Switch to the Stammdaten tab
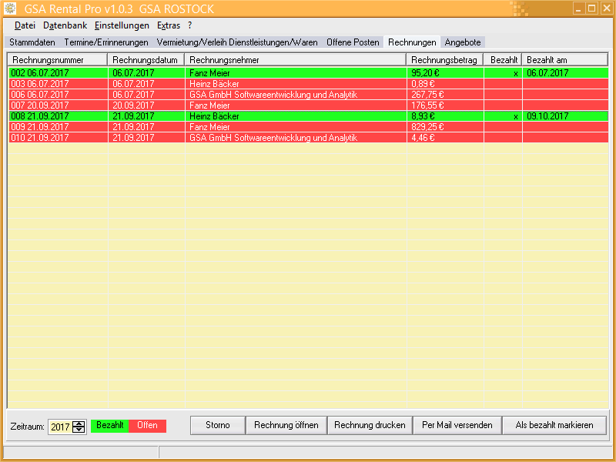The height and width of the screenshot is (462, 616). [32, 42]
